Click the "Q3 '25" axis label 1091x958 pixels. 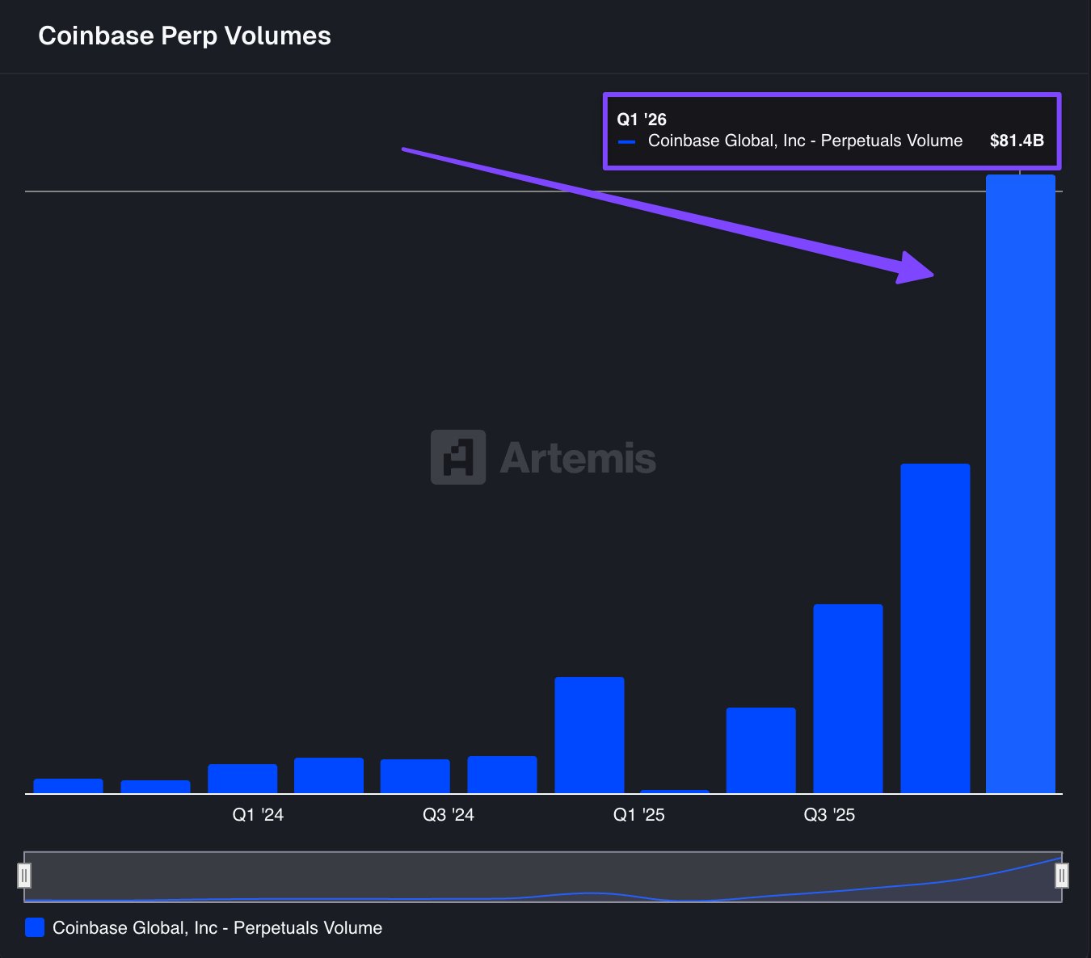(829, 814)
